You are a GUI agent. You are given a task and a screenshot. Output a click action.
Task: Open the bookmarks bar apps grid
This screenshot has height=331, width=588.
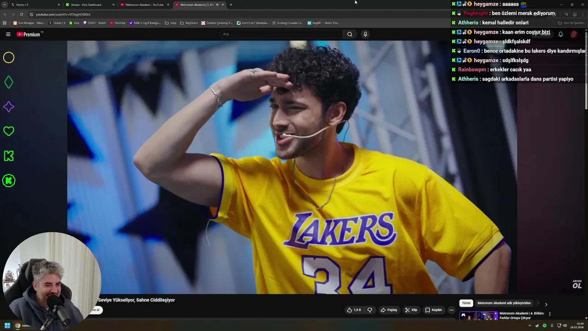pyautogui.click(x=5, y=23)
